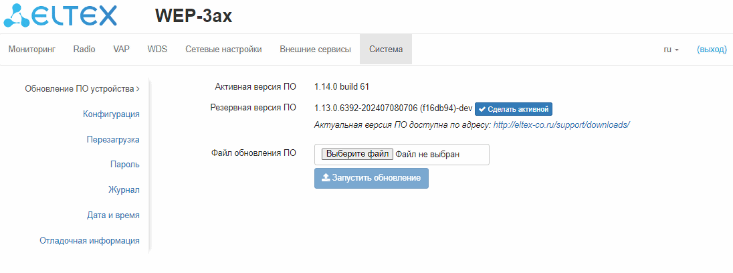Click the Eltex logo

[x=60, y=15]
